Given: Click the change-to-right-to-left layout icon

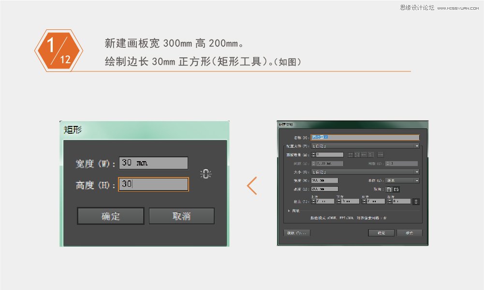Looking at the screenshot, I should point(380,155).
